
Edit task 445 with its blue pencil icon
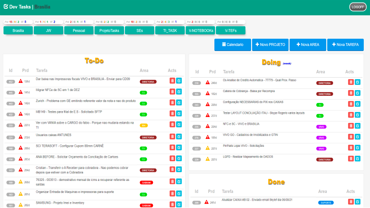(179, 92)
